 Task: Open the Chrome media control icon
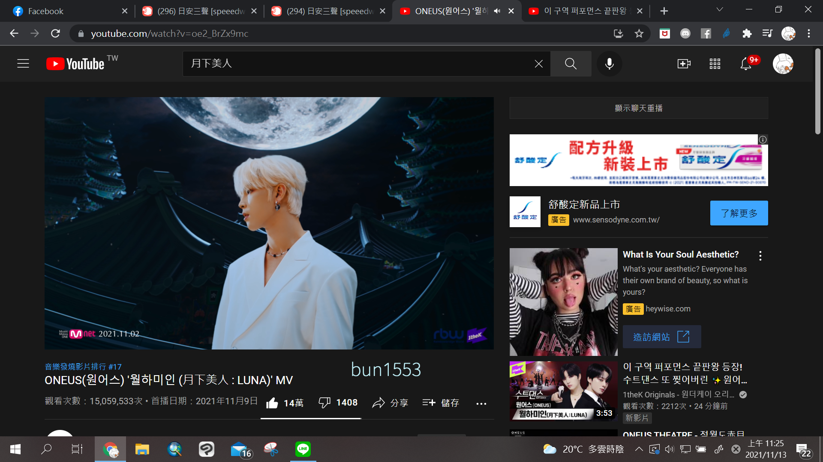767,33
